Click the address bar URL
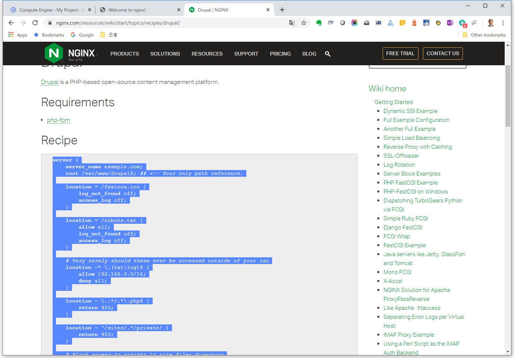This screenshot has height=358, width=514. coord(118,23)
